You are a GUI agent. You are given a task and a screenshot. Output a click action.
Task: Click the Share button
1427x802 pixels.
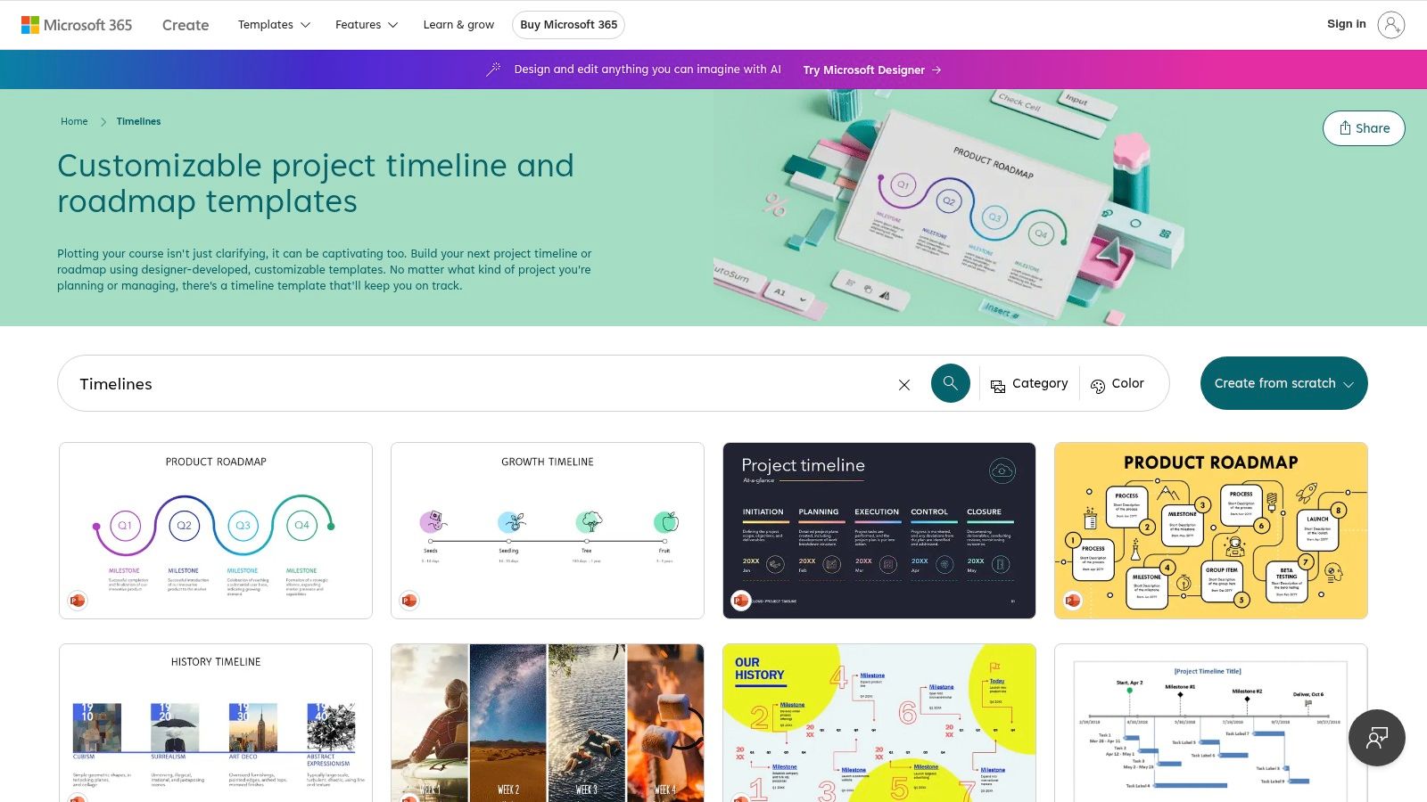click(1363, 127)
